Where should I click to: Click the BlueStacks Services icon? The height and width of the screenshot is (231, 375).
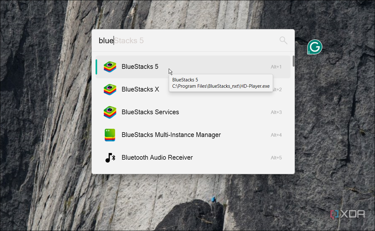pyautogui.click(x=110, y=112)
